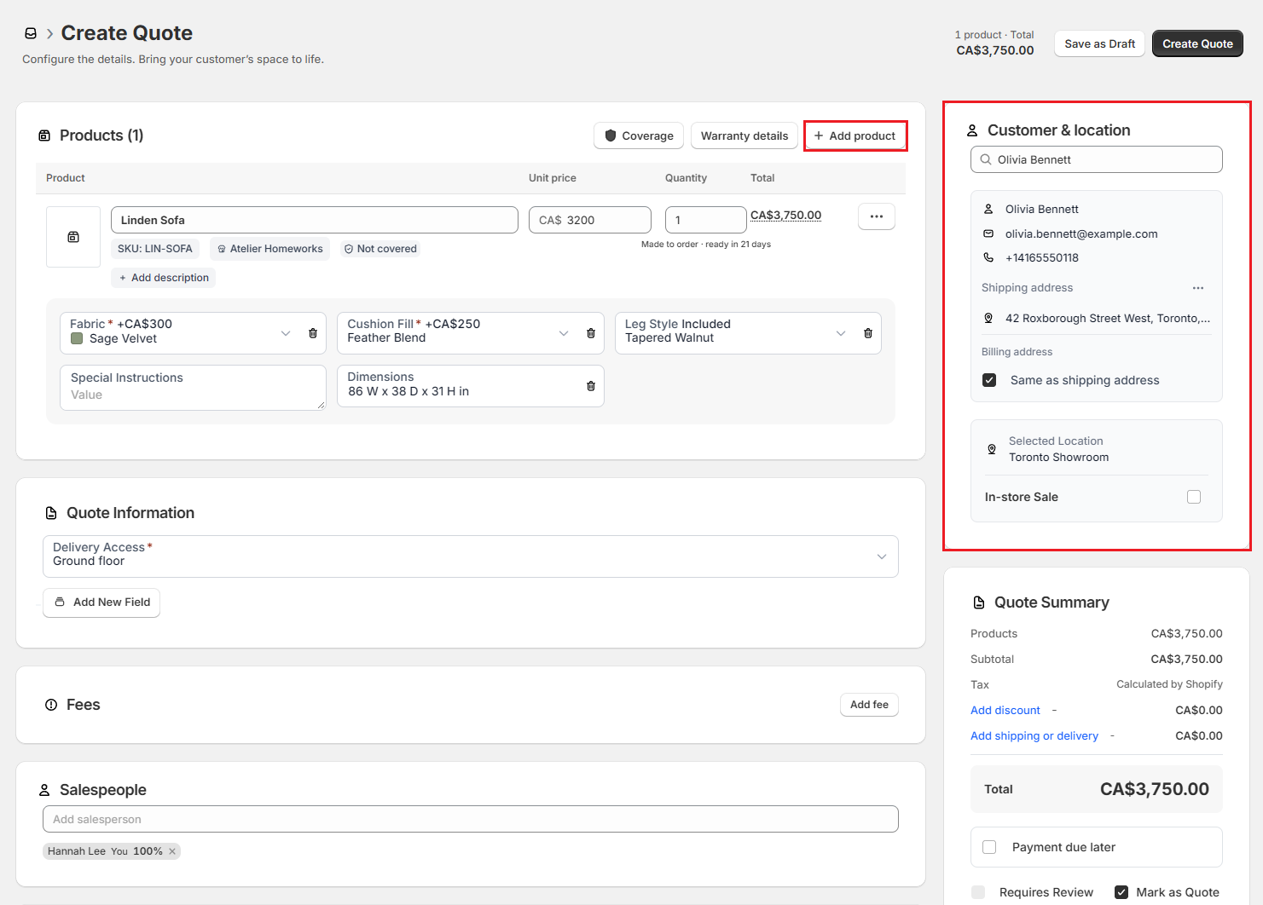Open the Cushion Fill Feather Blend dropdown
Viewport: 1263px width, 905px height.
tap(564, 333)
